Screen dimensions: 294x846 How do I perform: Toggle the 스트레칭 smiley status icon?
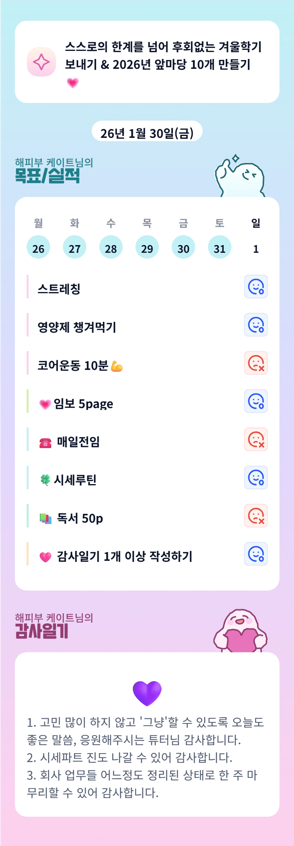(x=256, y=287)
